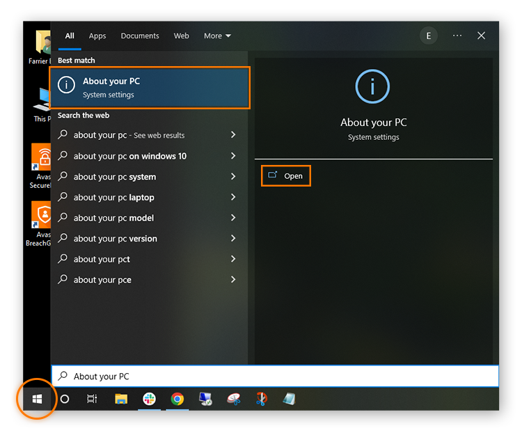The height and width of the screenshot is (435, 522).
Task: Click the Windows Start button
Action: pyautogui.click(x=37, y=399)
